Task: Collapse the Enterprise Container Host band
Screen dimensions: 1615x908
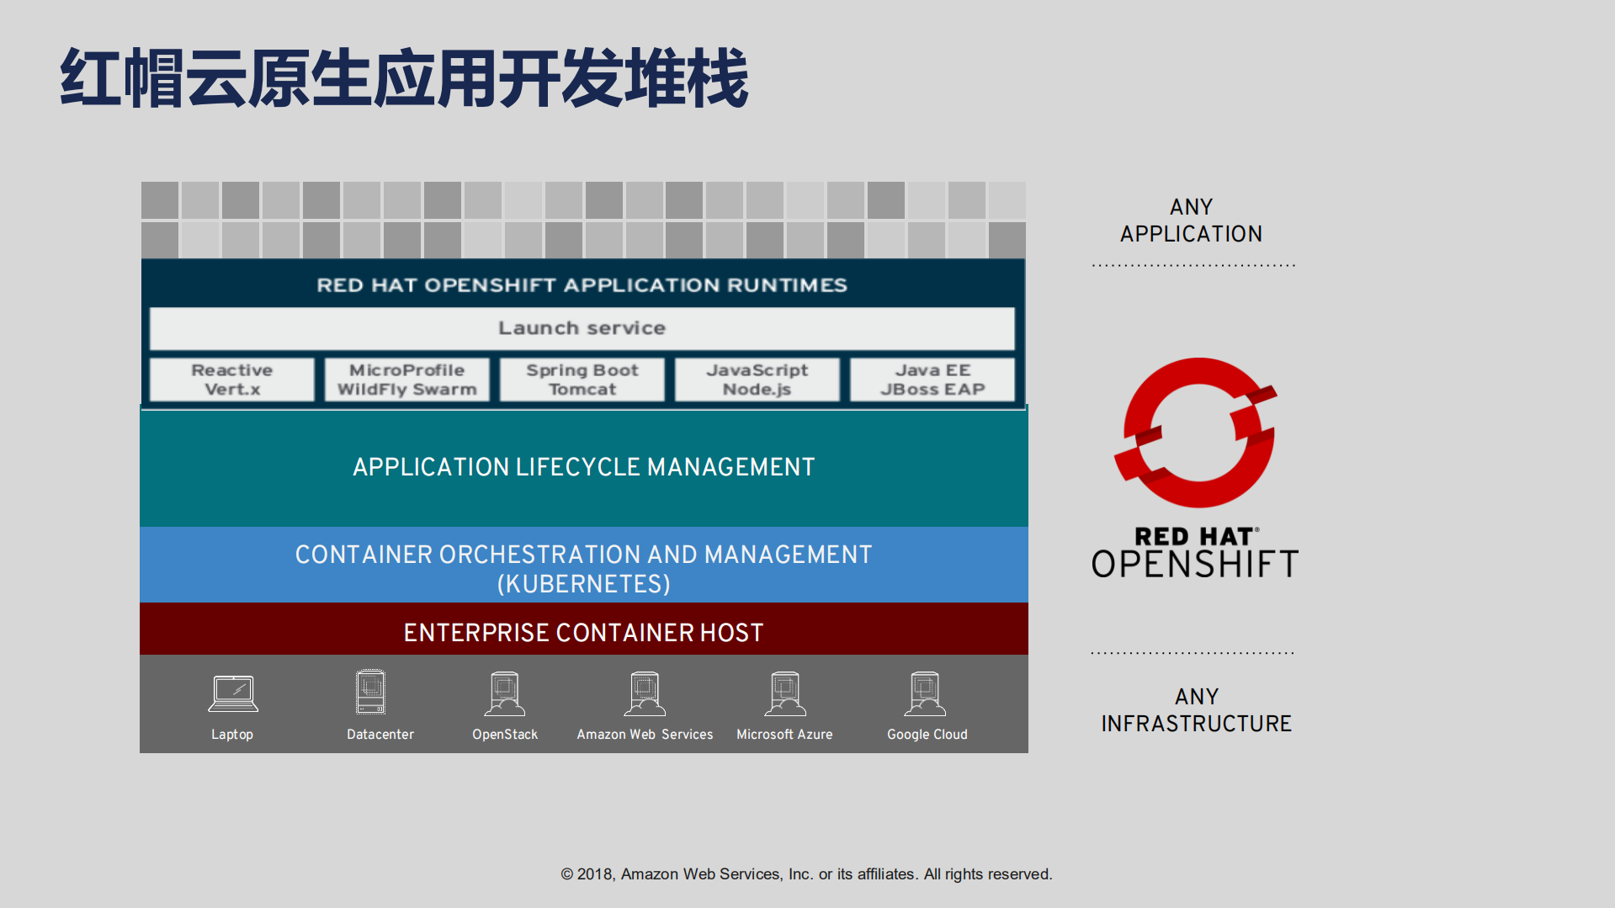Action: point(583,630)
